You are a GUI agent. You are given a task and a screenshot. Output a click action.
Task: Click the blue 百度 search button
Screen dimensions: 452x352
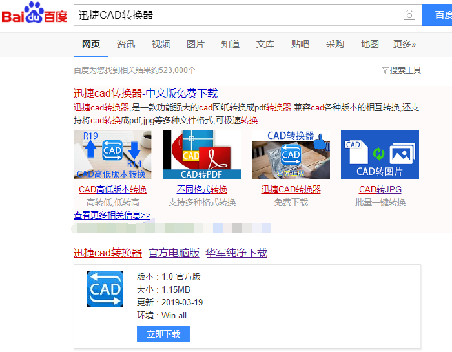coord(437,15)
